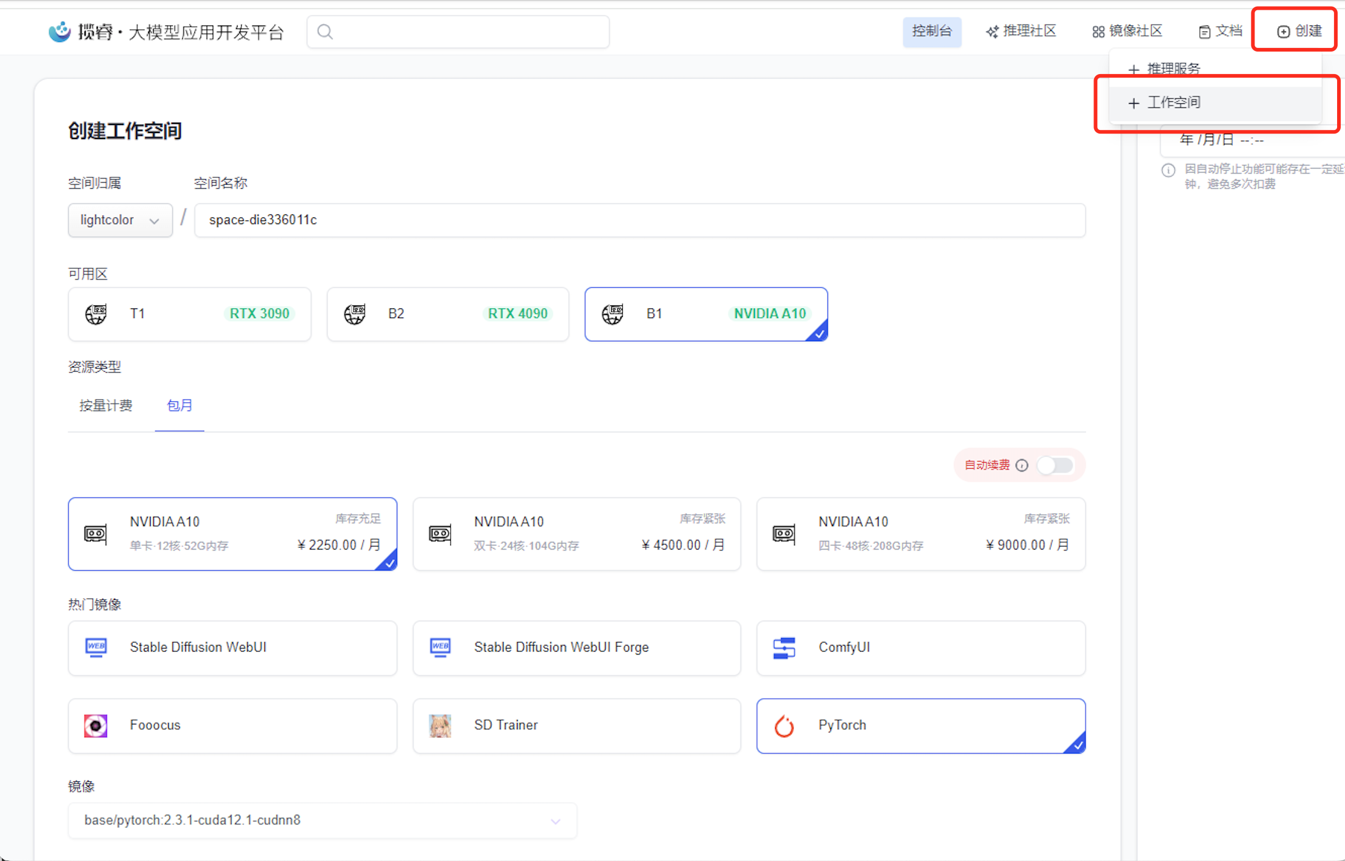Open the lightcolor space owner dropdown
Image resolution: width=1345 pixels, height=861 pixels.
tap(120, 220)
